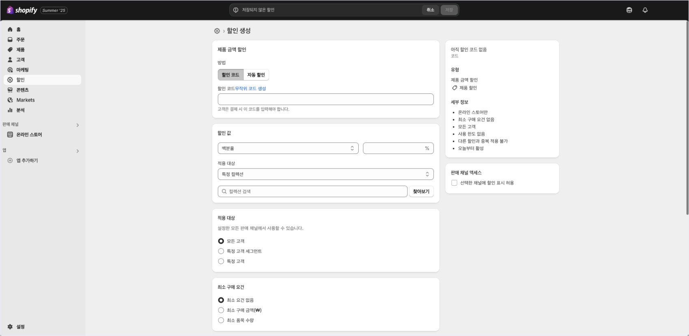Click the '찾아보기' browse button
Screen dimensions: 689x336
(421, 191)
